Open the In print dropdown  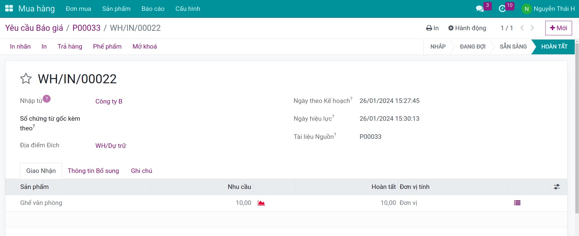(432, 28)
